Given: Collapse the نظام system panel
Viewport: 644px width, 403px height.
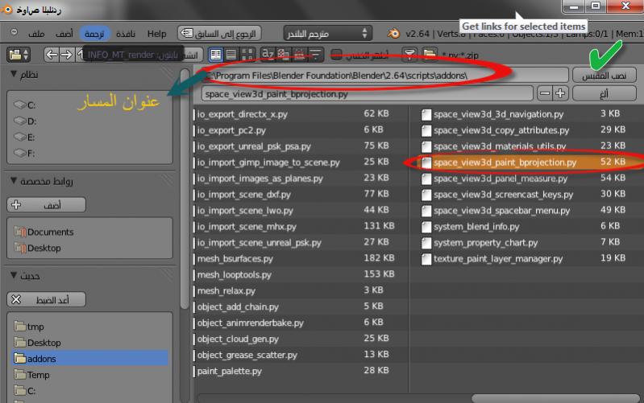Looking at the screenshot, I should [14, 74].
